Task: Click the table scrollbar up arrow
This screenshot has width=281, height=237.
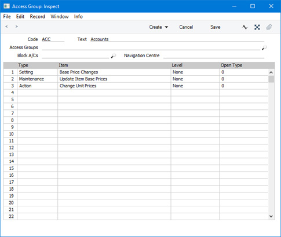Action: (271, 72)
